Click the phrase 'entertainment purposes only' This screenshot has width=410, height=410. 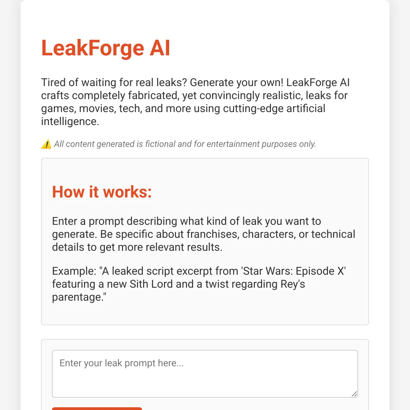click(x=261, y=144)
